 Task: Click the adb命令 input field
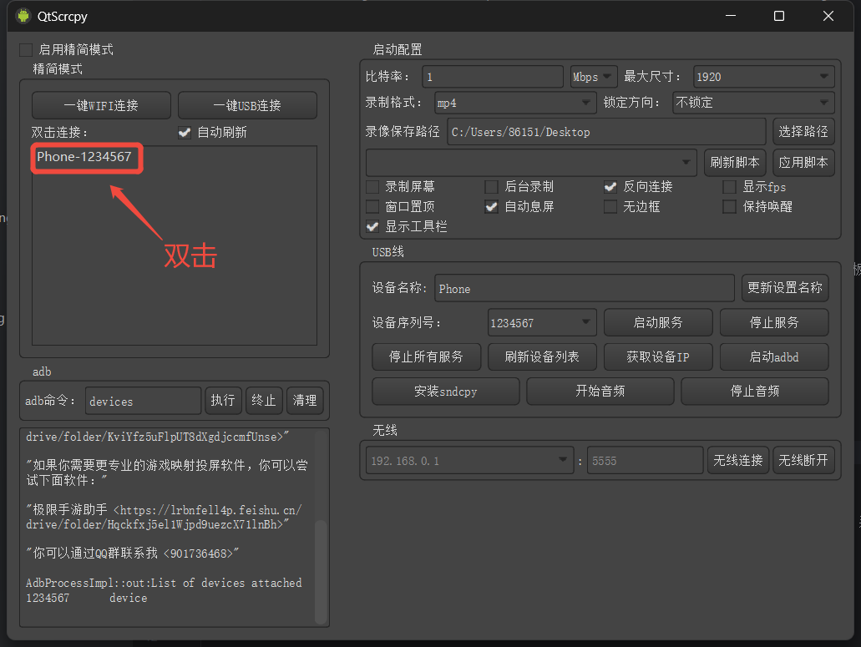point(143,402)
